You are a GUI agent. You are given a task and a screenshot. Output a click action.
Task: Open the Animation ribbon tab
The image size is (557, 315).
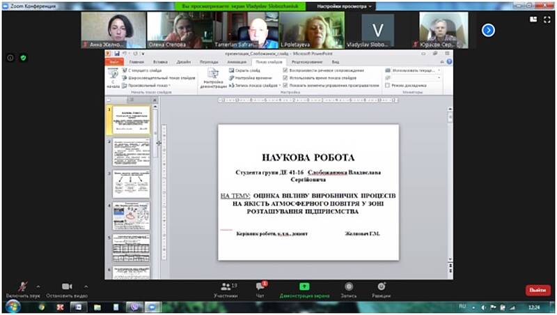point(237,62)
